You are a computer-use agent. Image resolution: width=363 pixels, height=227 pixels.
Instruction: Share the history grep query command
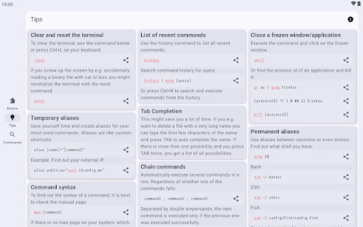point(236,81)
